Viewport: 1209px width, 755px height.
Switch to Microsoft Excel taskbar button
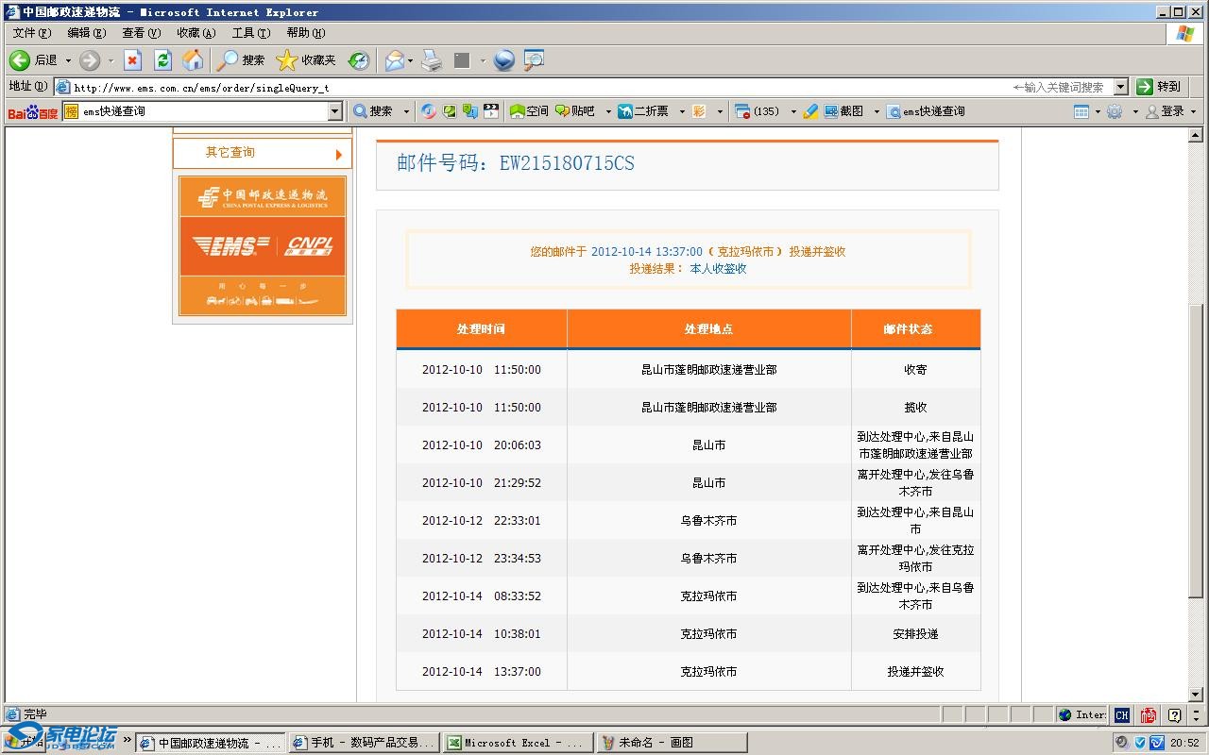(519, 743)
